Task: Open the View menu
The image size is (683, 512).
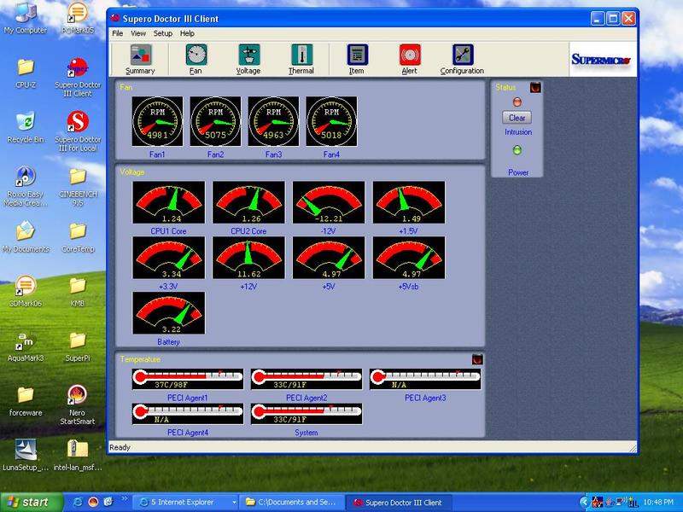Action: [138, 33]
